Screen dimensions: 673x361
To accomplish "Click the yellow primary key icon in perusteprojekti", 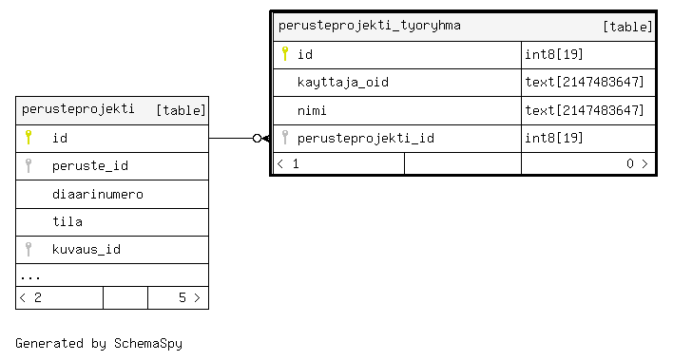I will point(29,137).
